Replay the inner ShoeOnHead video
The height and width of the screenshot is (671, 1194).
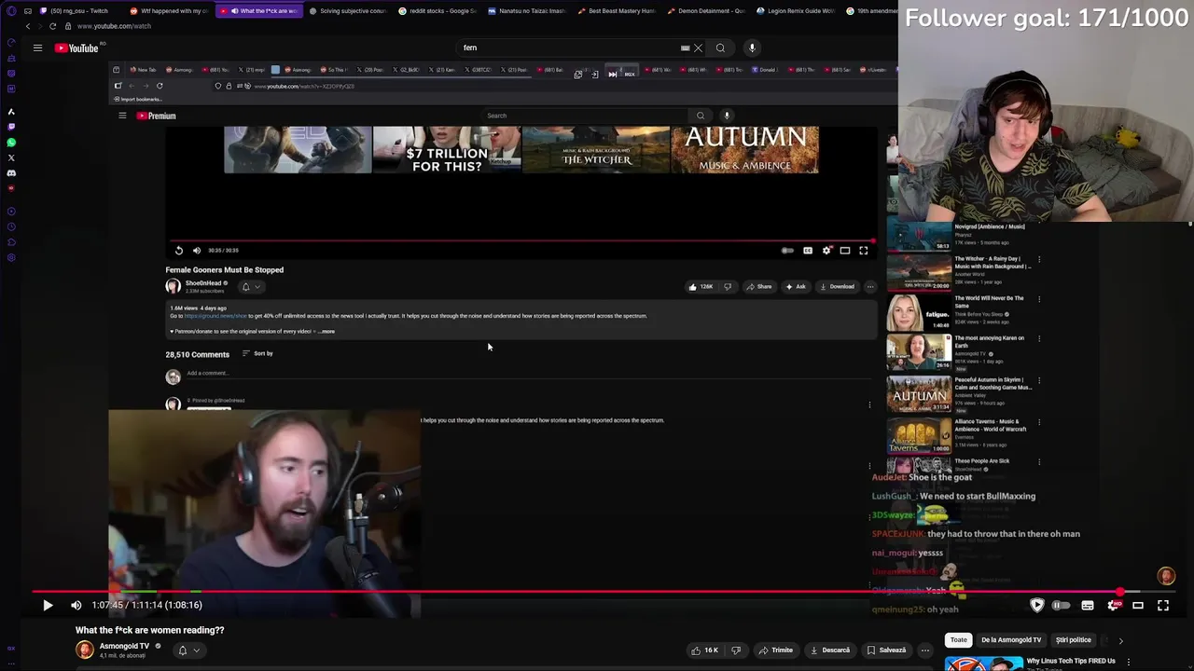pos(179,250)
